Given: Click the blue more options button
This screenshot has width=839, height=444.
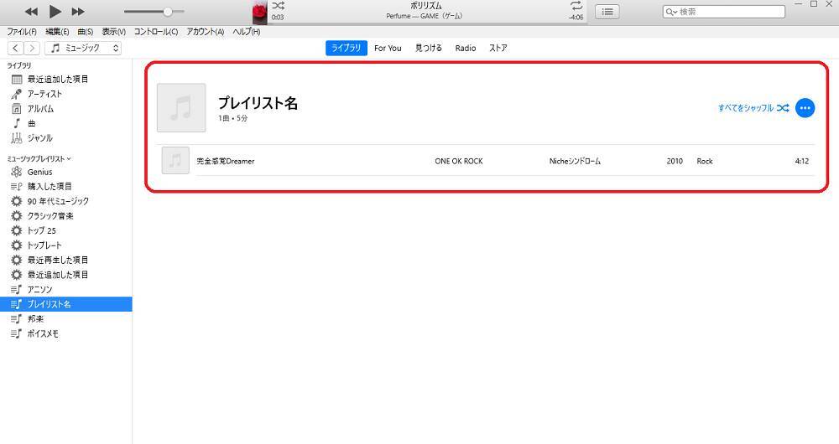Looking at the screenshot, I should (805, 108).
